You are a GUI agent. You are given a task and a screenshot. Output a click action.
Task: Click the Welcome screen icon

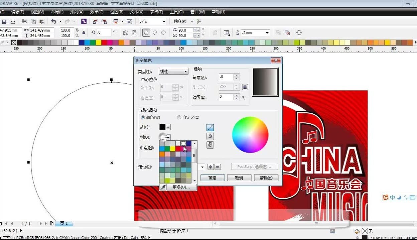click(x=129, y=21)
